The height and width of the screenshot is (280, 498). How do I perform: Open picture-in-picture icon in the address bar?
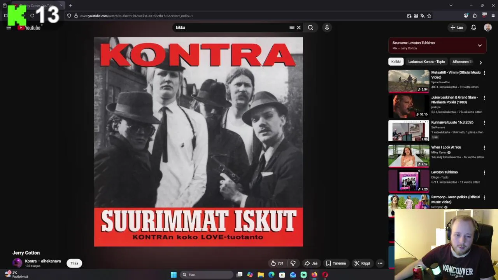coord(409,16)
